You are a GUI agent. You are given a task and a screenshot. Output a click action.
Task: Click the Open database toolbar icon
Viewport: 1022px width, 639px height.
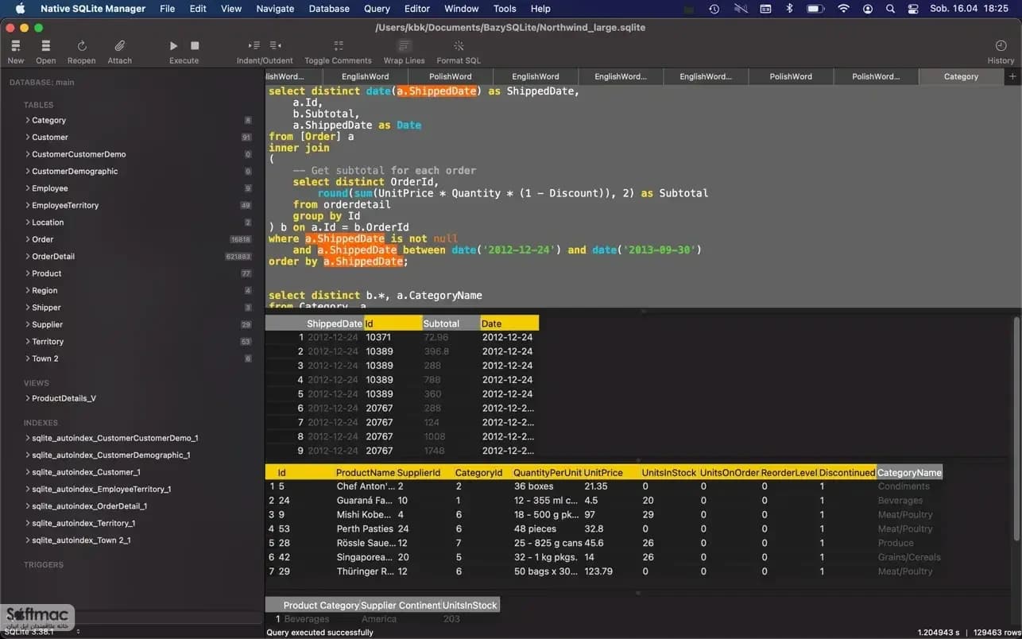(x=46, y=46)
